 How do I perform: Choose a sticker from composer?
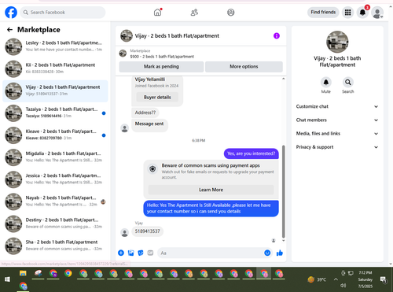[141, 253]
